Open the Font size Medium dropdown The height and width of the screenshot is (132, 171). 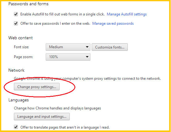[x=68, y=47]
